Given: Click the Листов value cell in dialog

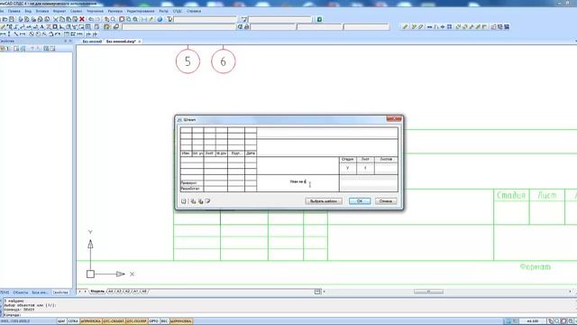Looking at the screenshot, I should coord(386,168).
